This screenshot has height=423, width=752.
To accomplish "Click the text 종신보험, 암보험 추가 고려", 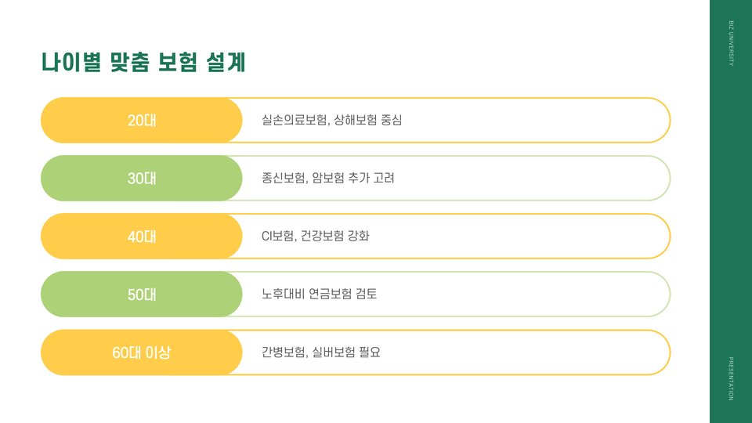I will pyautogui.click(x=328, y=178).
